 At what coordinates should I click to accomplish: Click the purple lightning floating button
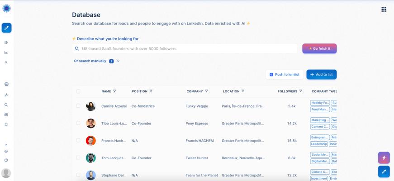point(384,158)
